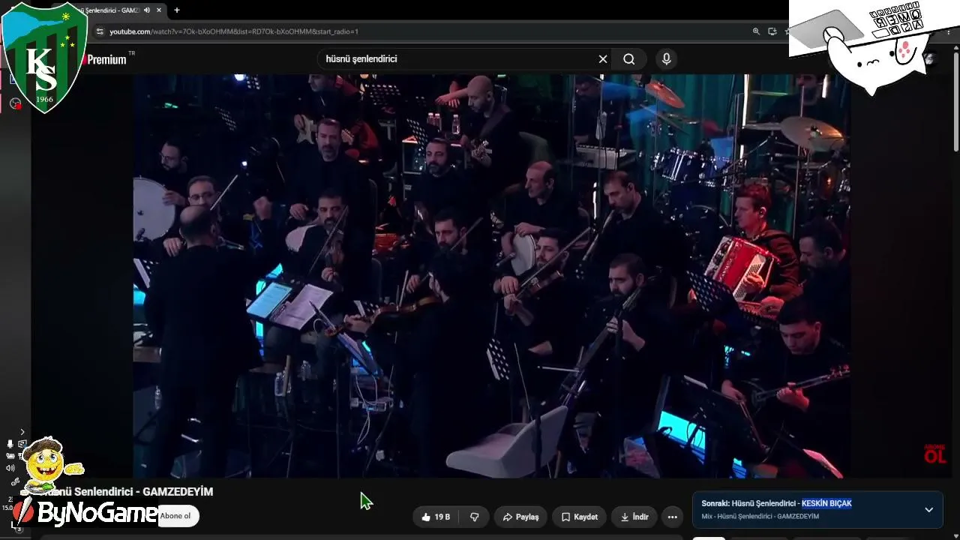
Task: Open the browser three-dot menu
Action: 948,31
